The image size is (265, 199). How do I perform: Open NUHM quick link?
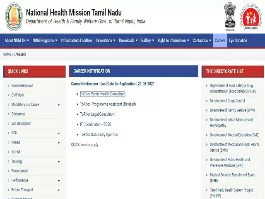(16, 152)
